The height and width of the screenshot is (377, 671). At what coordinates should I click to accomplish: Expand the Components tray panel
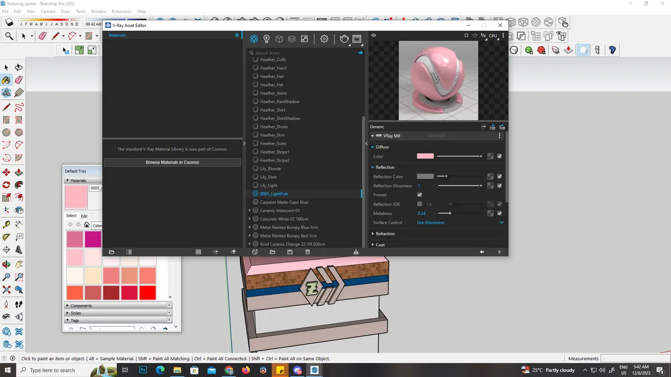click(67, 306)
